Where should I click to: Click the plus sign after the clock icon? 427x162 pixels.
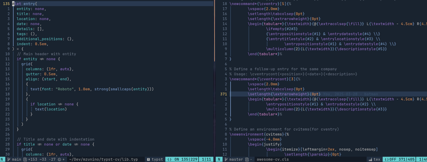pos(64,159)
